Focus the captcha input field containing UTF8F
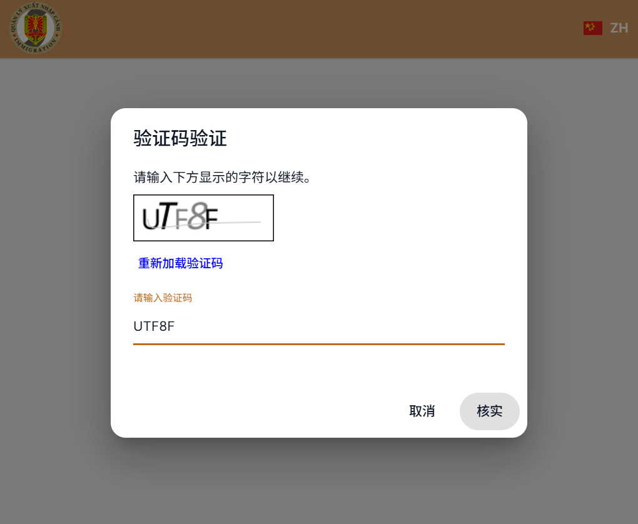638x524 pixels. tap(318, 326)
